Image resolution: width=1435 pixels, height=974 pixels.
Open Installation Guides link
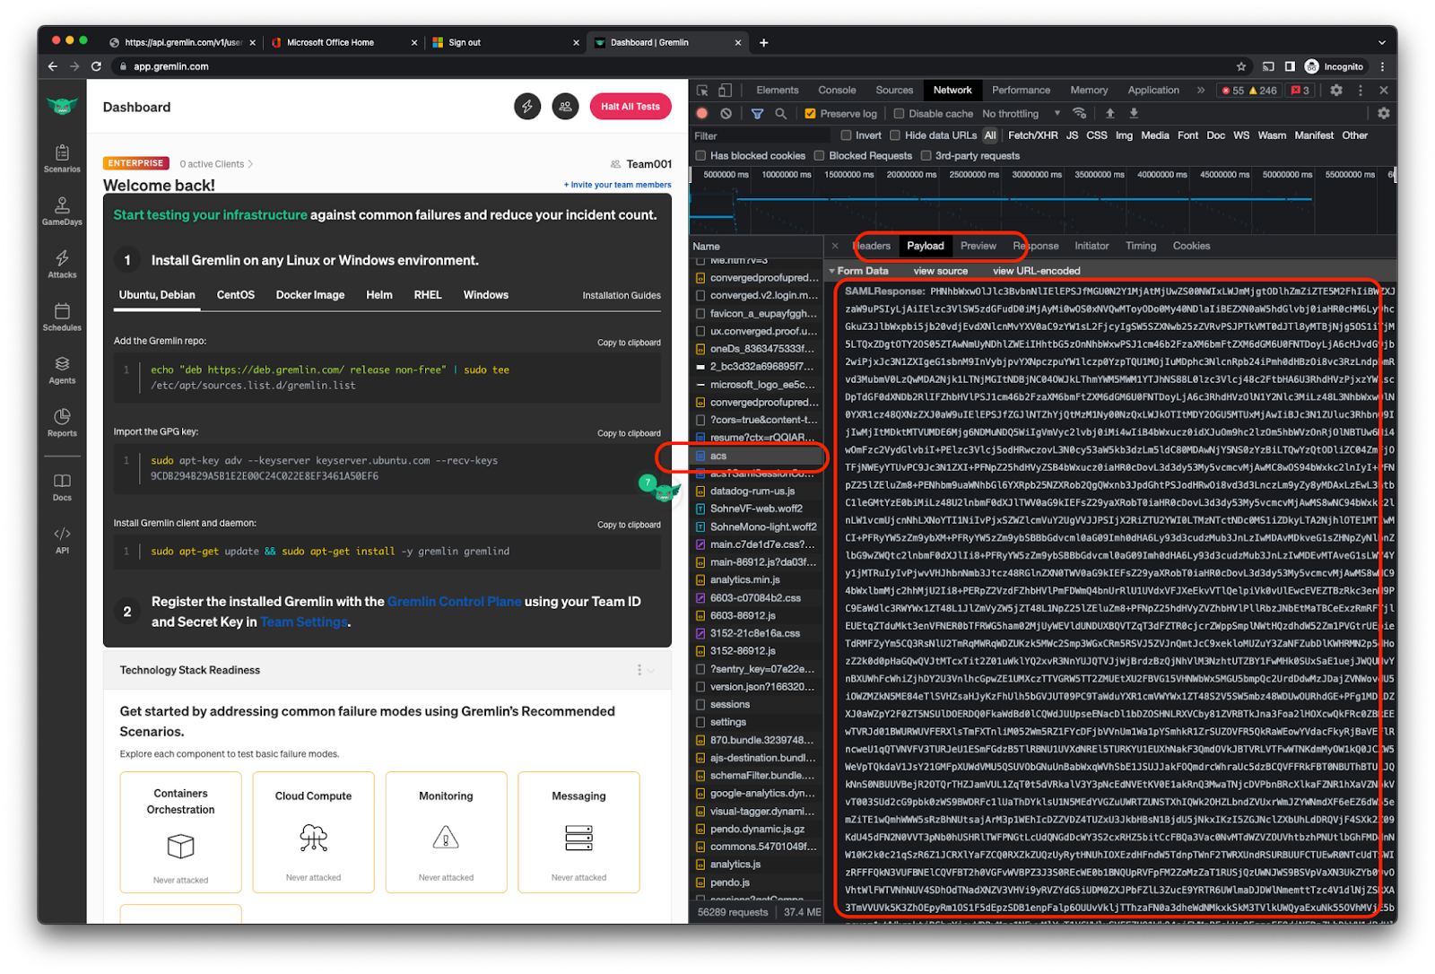pos(622,295)
